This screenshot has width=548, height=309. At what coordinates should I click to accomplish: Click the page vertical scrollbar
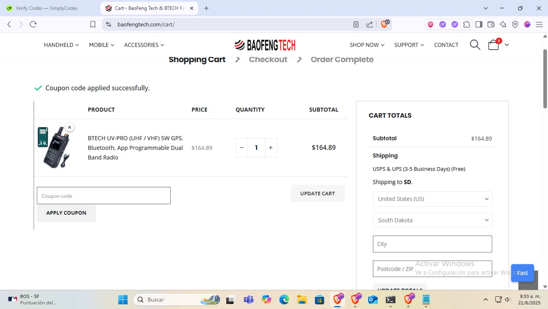click(545, 78)
